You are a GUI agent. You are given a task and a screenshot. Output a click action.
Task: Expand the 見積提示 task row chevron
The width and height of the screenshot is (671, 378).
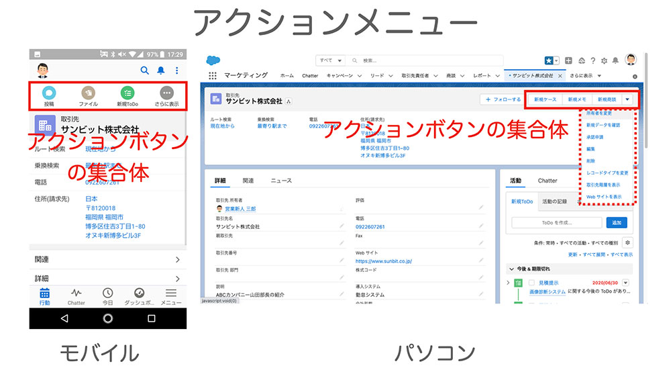pos(509,283)
